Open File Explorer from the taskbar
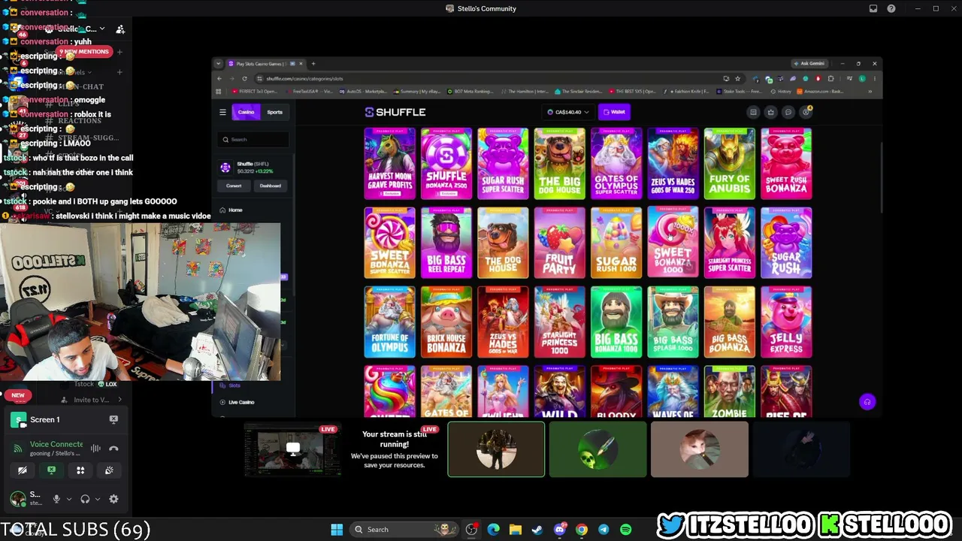Viewport: 962px width, 541px height. point(516,529)
